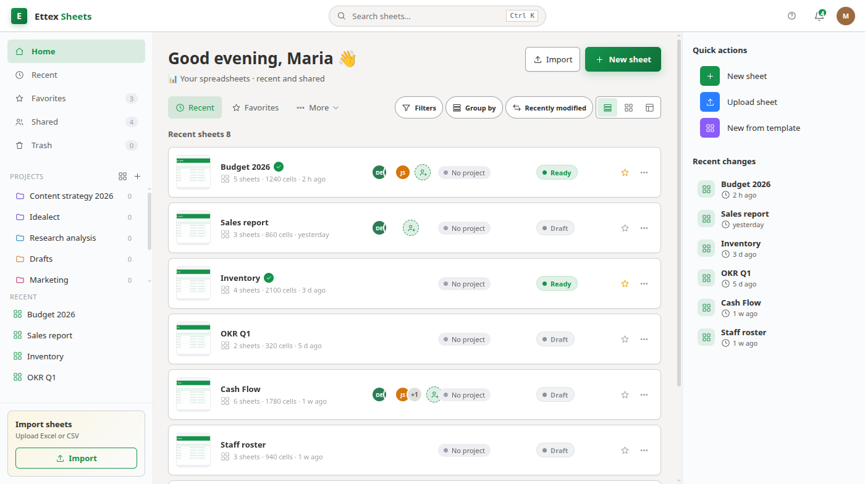865x484 pixels.
Task: Open more options for Inventory row
Action: (644, 284)
